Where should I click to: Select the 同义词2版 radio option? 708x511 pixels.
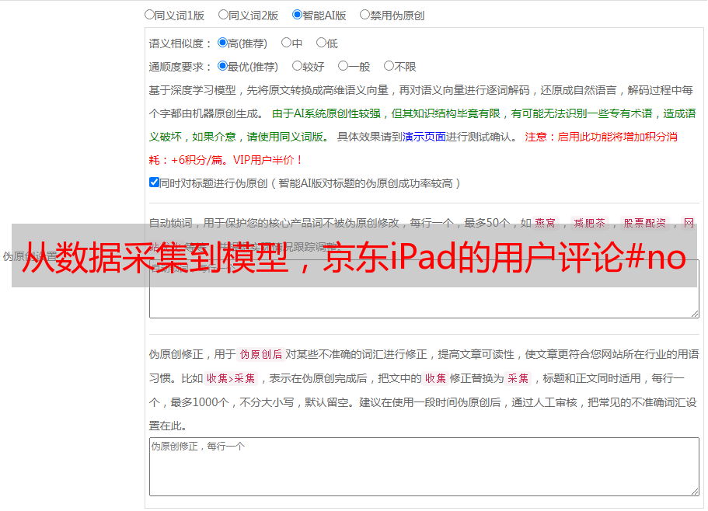coord(223,15)
